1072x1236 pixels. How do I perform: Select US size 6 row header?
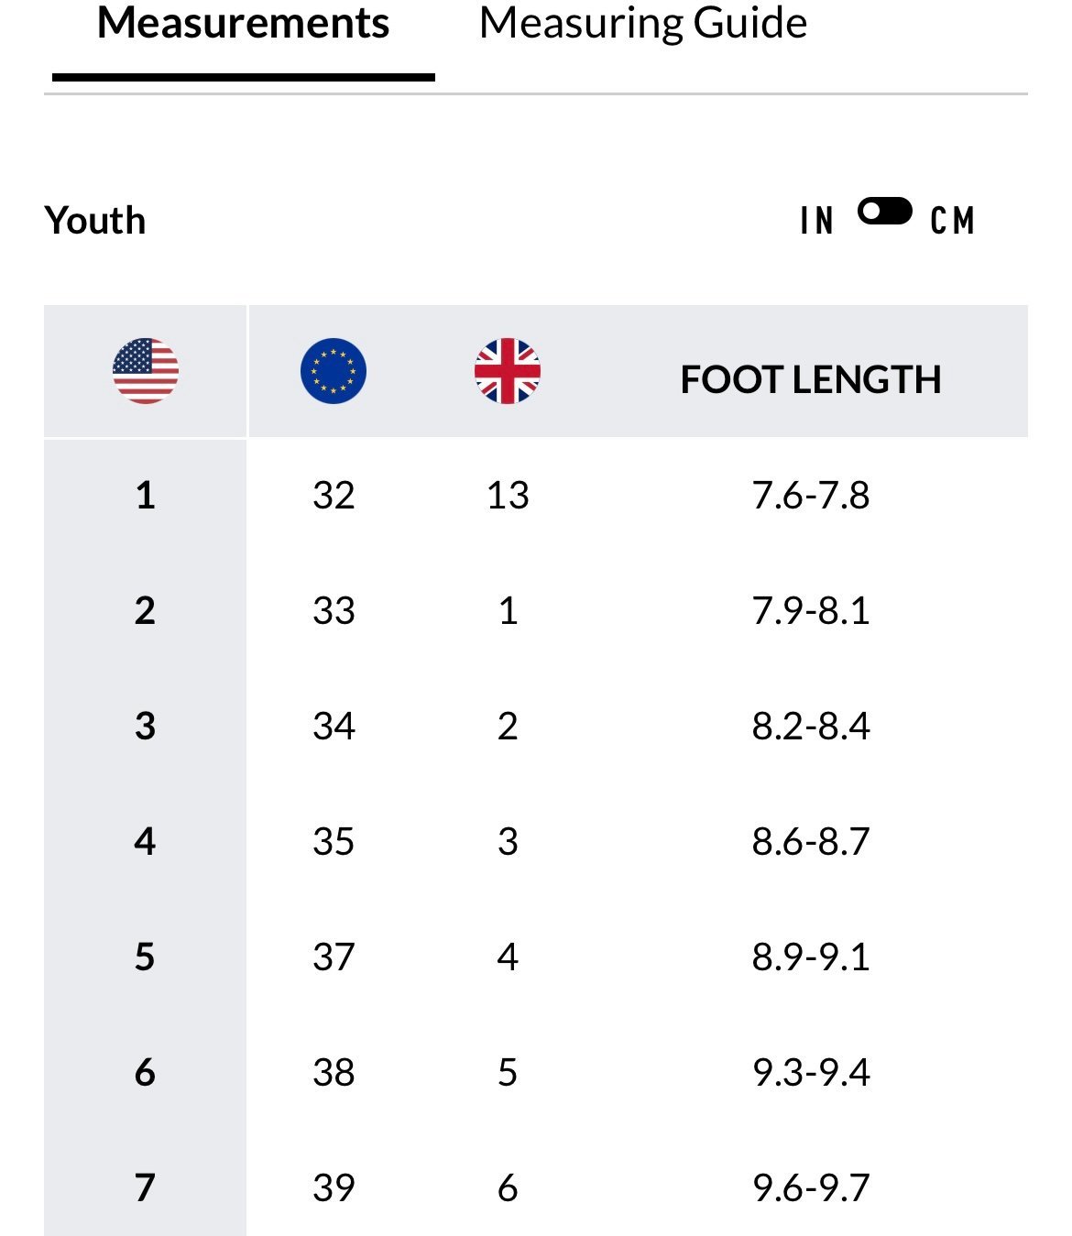pyautogui.click(x=145, y=1073)
